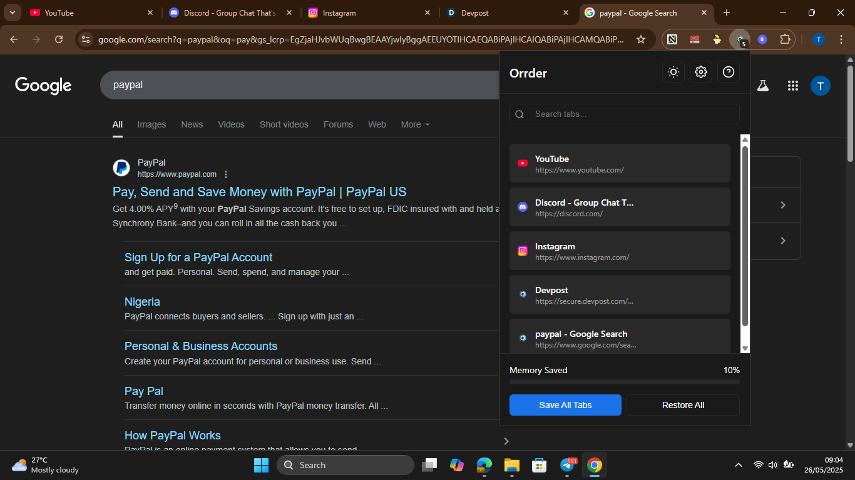The width and height of the screenshot is (855, 480).
Task: Click Orrder list scroll down arrow
Action: 745,348
